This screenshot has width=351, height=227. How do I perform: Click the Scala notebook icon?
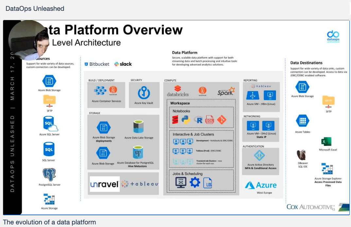175,120
